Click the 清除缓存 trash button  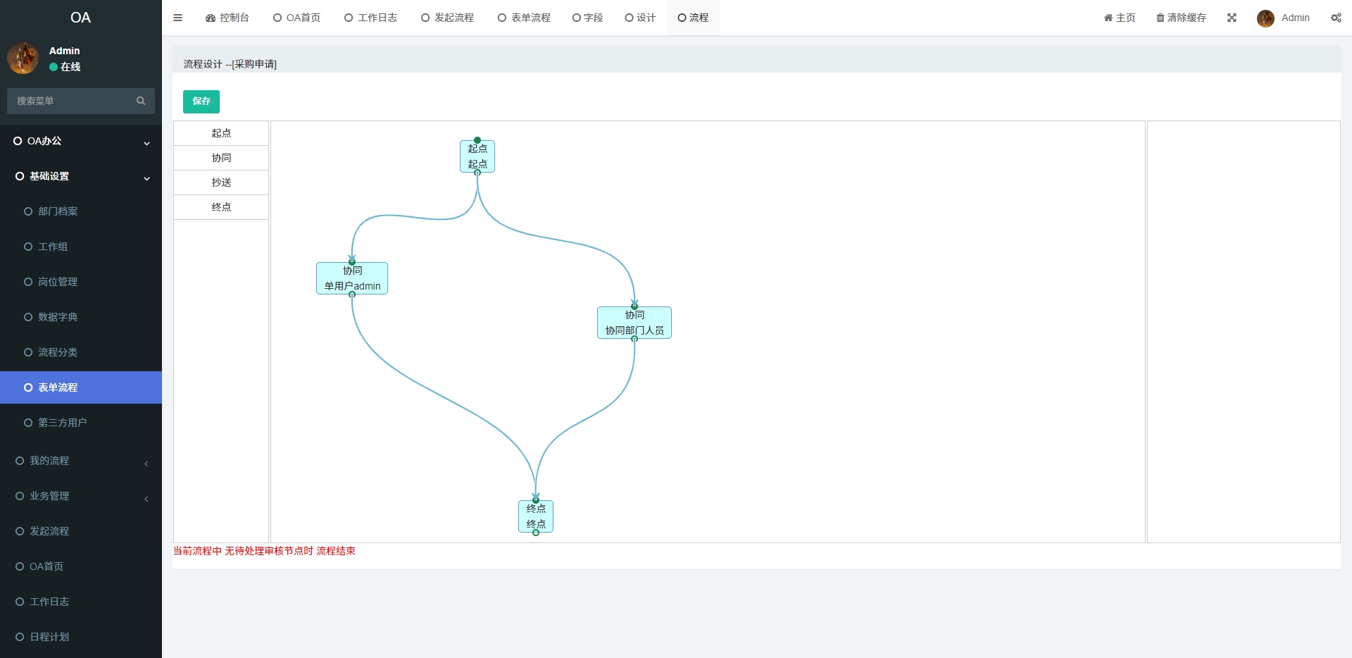click(x=1181, y=18)
